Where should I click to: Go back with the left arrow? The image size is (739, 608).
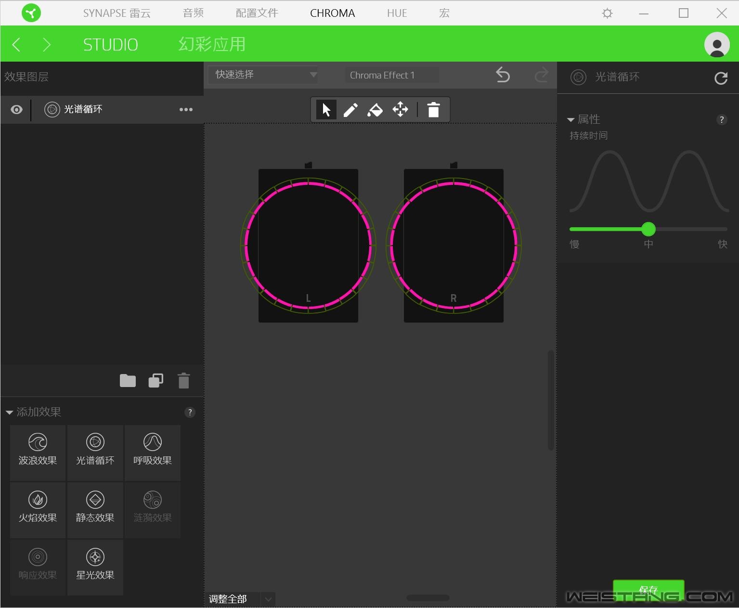pos(16,45)
